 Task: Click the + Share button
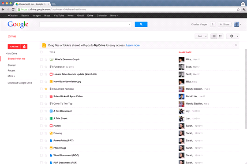click(225, 24)
